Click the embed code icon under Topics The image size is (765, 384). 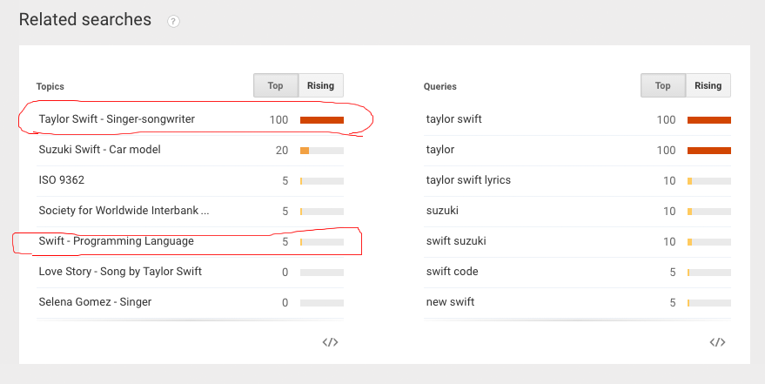(331, 342)
